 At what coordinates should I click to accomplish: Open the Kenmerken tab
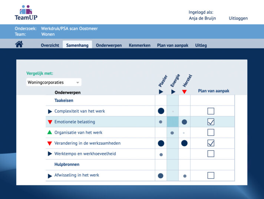tap(139, 45)
